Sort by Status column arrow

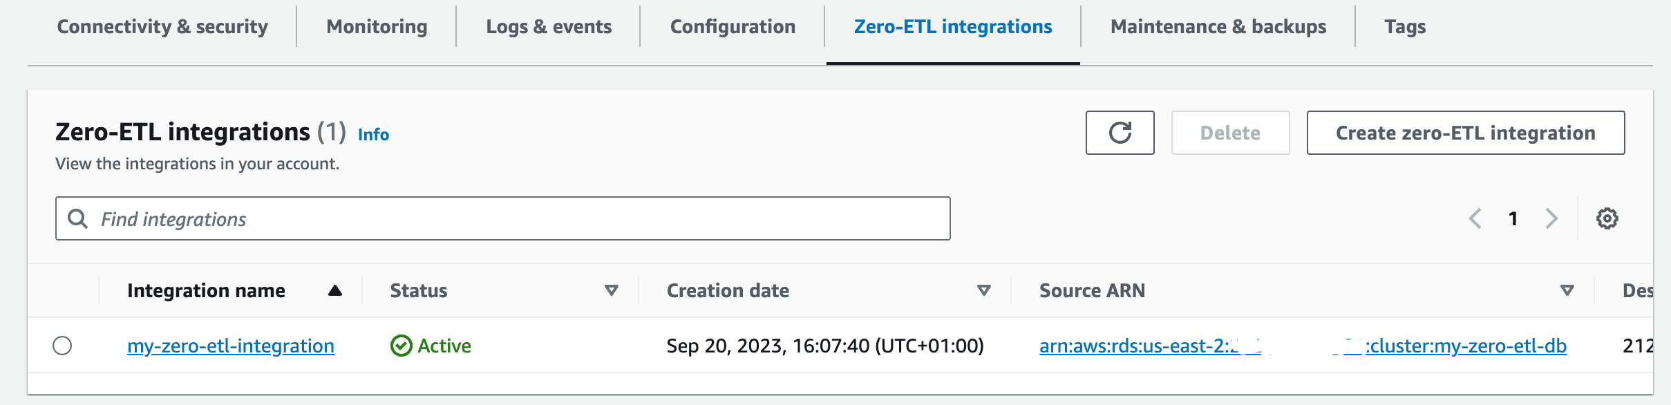coord(611,290)
